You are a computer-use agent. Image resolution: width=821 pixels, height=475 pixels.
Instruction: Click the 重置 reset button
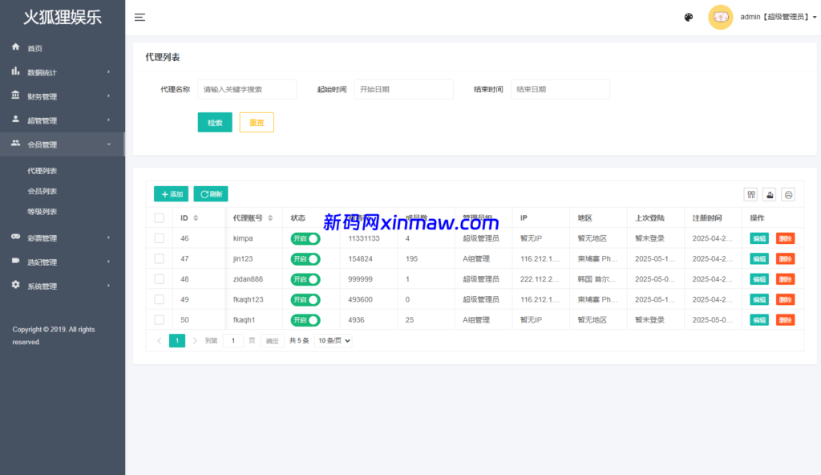click(257, 123)
